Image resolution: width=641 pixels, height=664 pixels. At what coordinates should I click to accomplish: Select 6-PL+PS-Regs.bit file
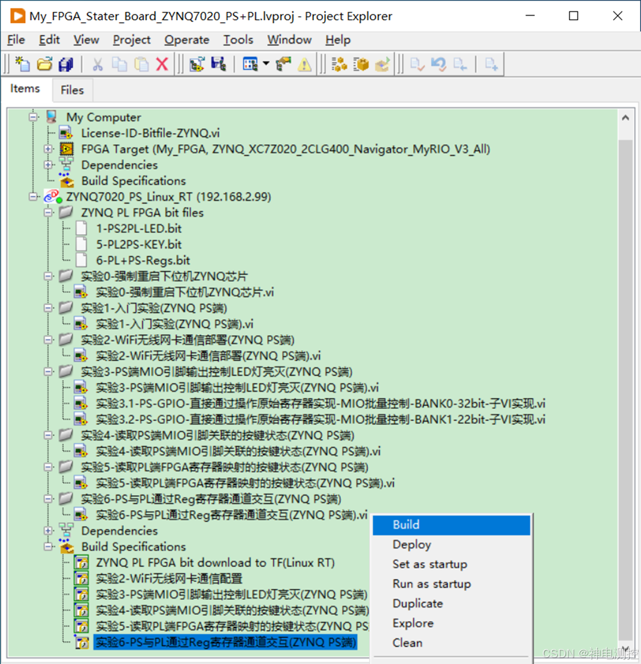pos(143,260)
